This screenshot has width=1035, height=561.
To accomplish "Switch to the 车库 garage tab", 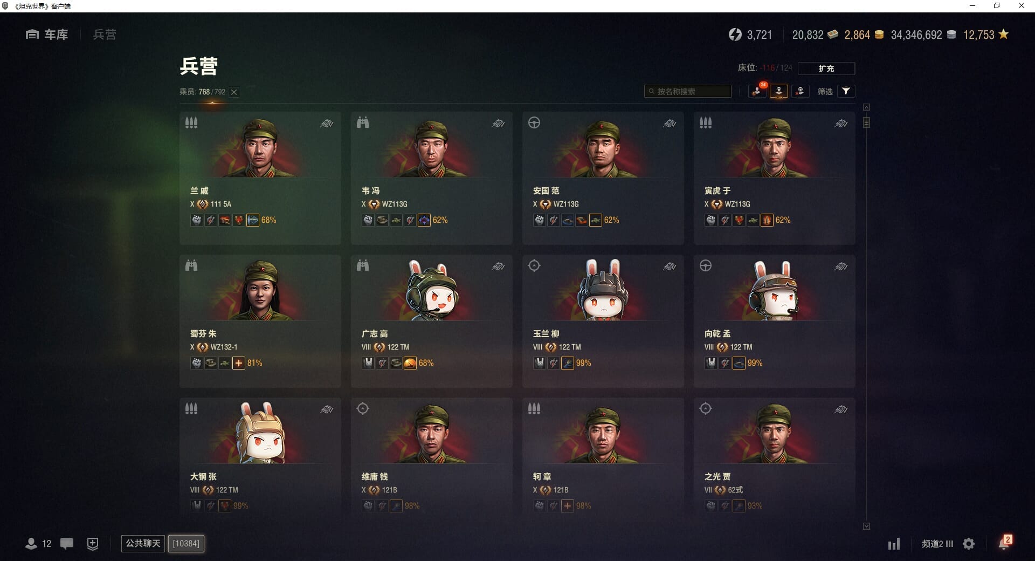I will (47, 35).
